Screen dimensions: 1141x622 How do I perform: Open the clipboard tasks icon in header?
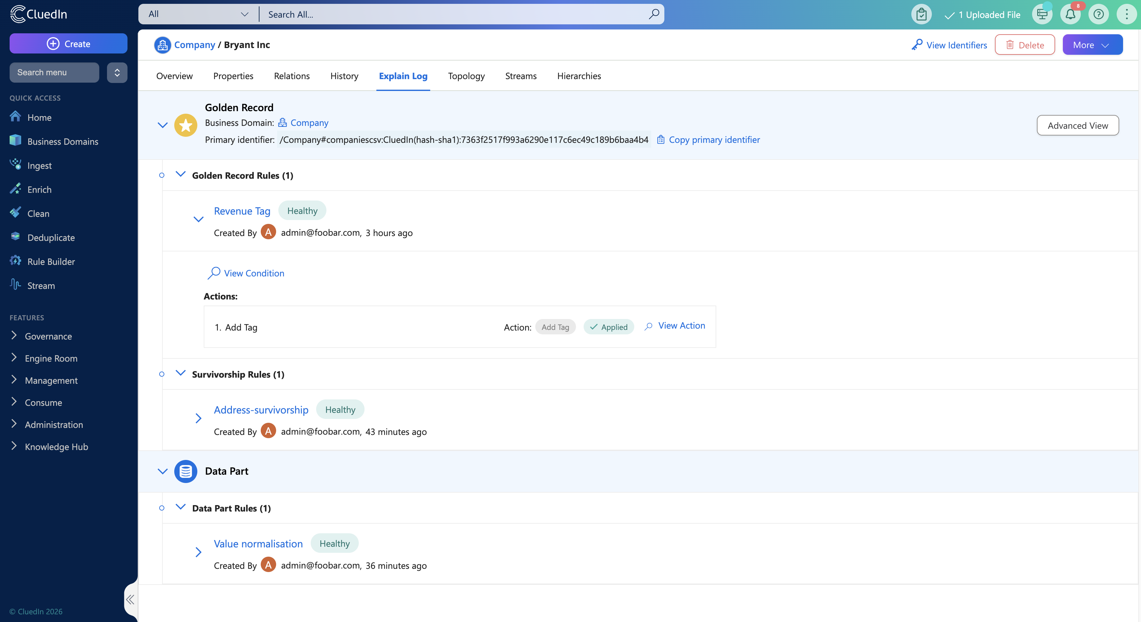click(921, 15)
